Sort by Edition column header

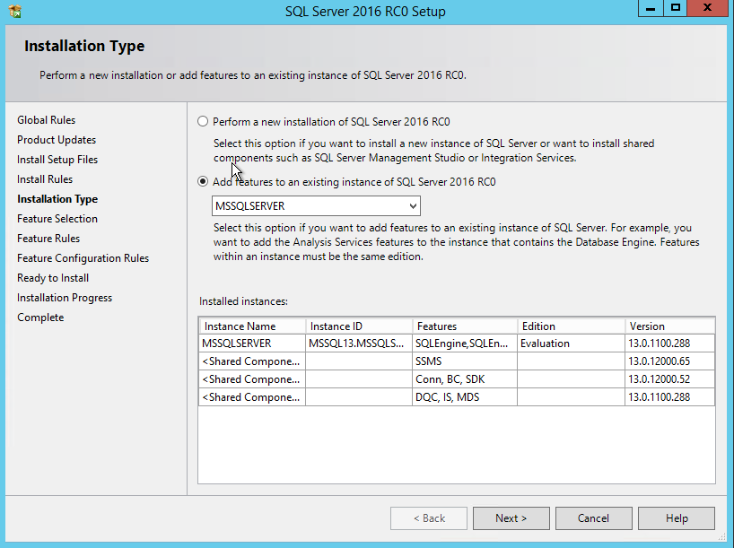click(571, 326)
